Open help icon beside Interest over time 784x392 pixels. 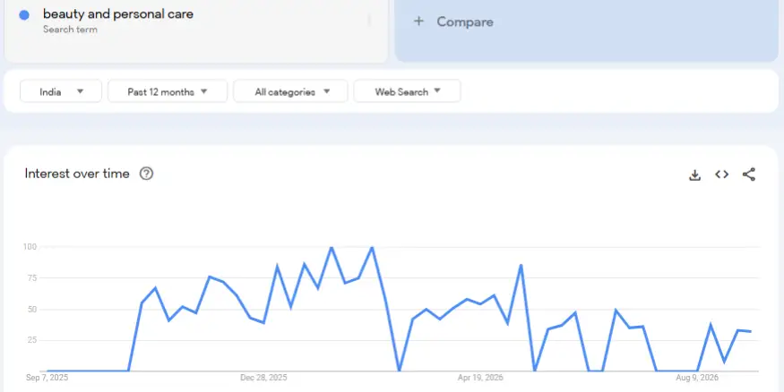[146, 174]
